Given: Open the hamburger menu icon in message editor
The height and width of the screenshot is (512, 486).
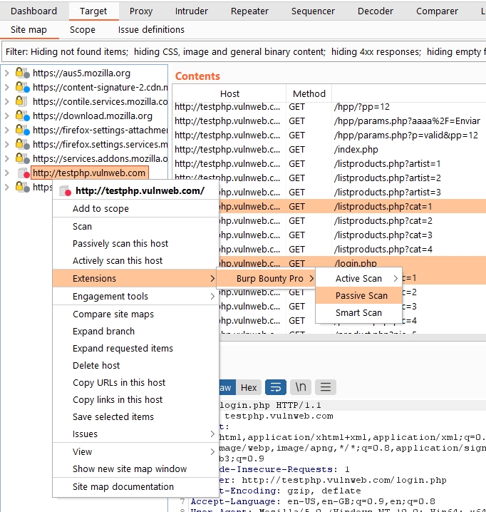Looking at the screenshot, I should (x=325, y=387).
